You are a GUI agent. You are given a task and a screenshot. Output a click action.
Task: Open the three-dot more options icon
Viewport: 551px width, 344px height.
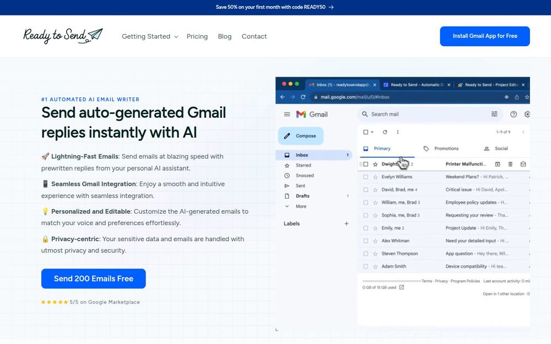coord(397,132)
